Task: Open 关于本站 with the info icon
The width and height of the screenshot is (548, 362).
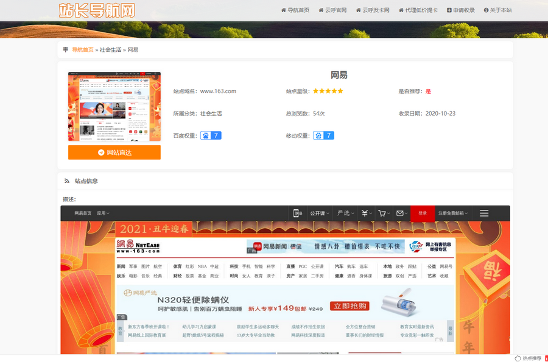Action: click(x=497, y=10)
